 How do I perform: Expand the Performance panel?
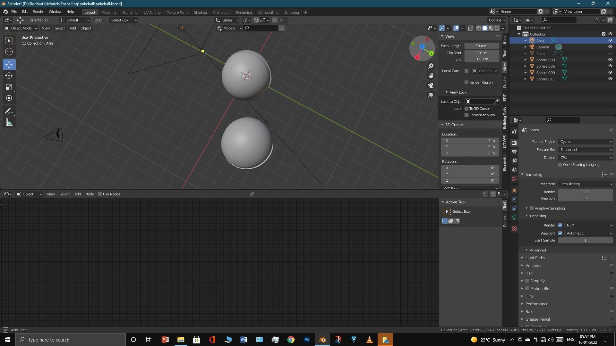click(537, 304)
